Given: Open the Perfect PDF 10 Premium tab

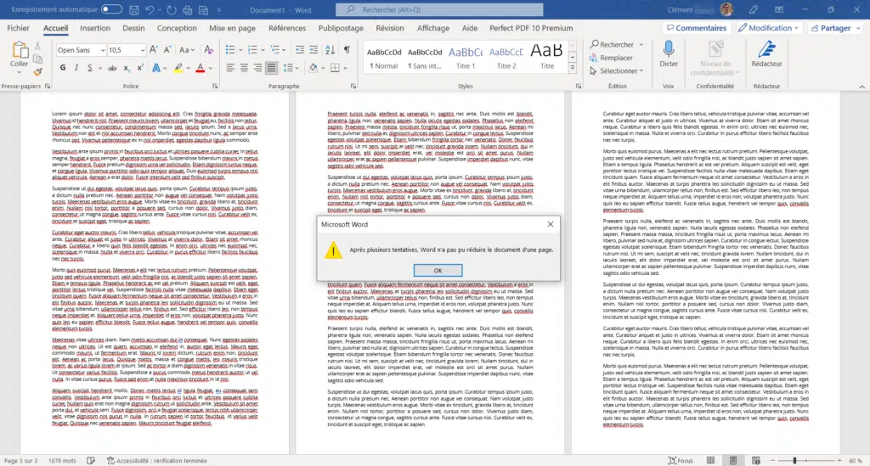Looking at the screenshot, I should [531, 28].
